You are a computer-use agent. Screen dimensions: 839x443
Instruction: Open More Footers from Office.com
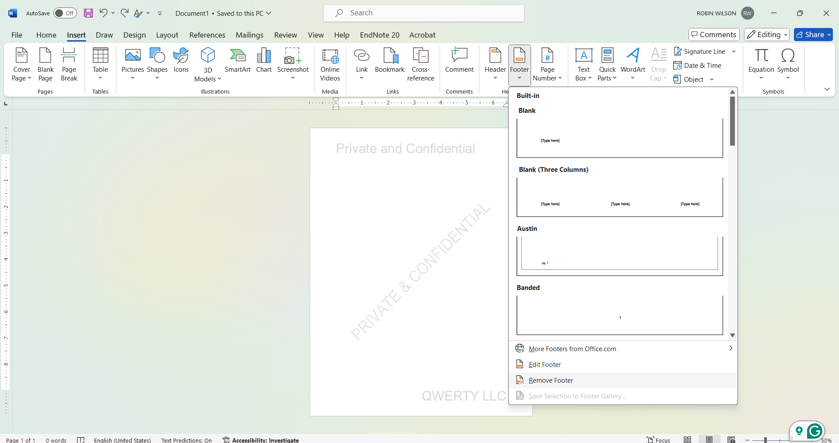coord(571,349)
